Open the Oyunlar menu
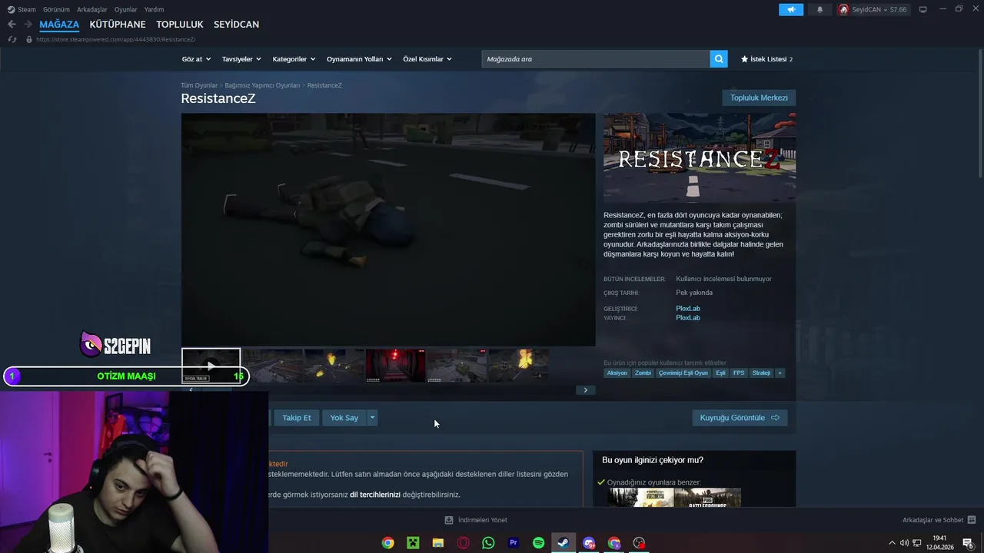Screen dimensions: 984x553 tap(125, 9)
